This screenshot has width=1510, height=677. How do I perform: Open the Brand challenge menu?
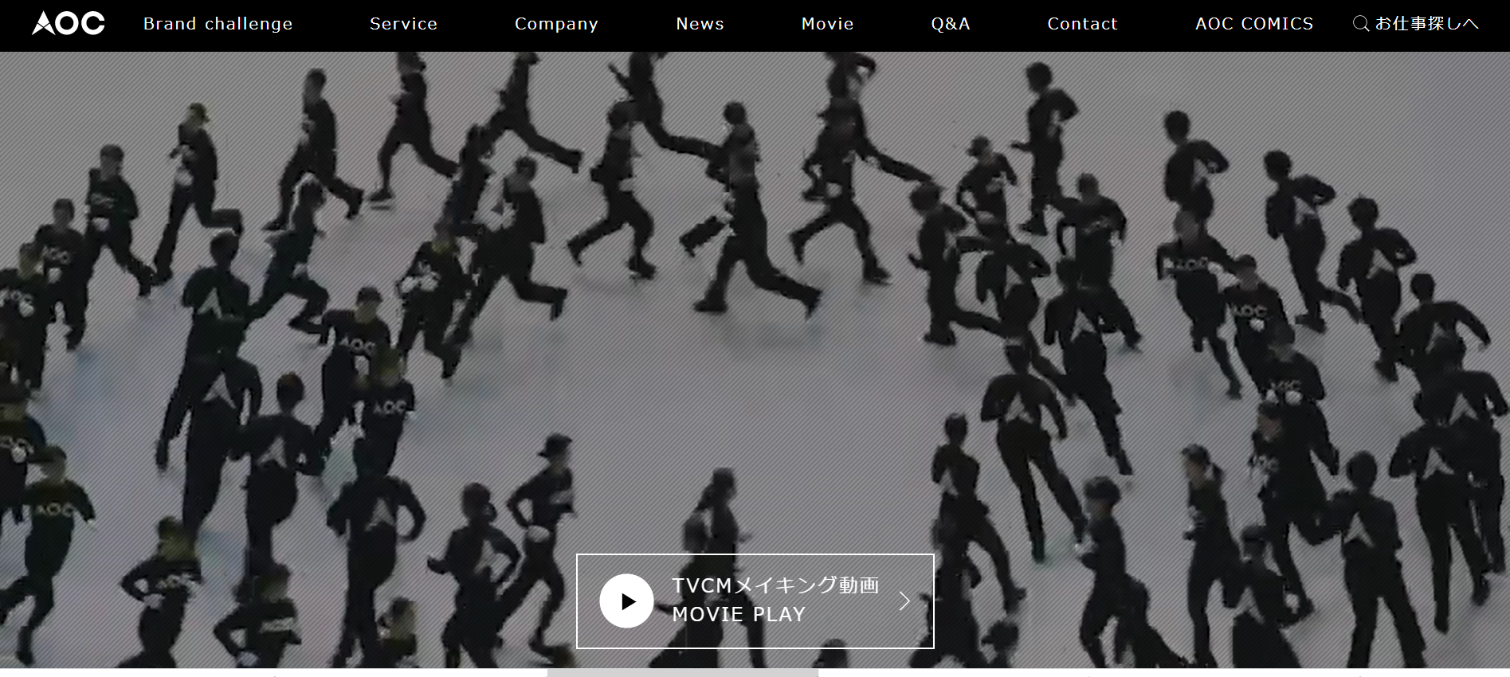point(218,24)
